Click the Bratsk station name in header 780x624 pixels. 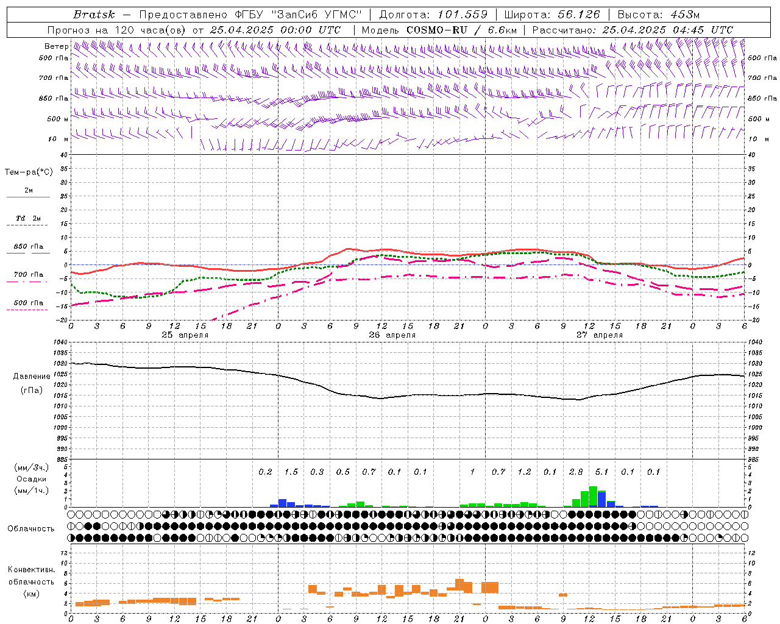tap(94, 15)
